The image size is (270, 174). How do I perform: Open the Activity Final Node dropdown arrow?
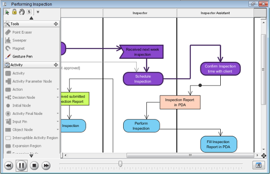[57, 113]
